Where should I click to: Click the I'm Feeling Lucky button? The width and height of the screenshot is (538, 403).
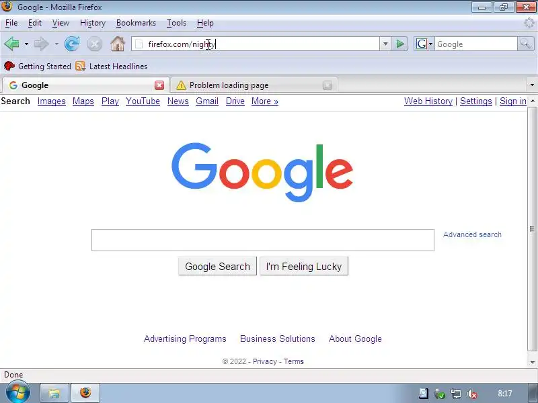pyautogui.click(x=304, y=266)
